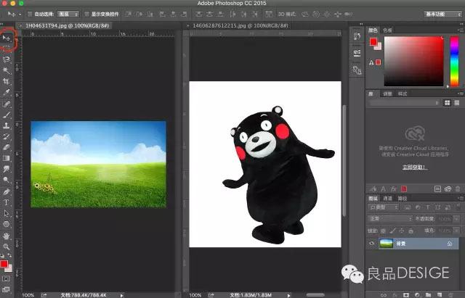Viewport: 465px width, 298px height.
Task: Enable the 自动选择 checkbox
Action: click(x=28, y=14)
